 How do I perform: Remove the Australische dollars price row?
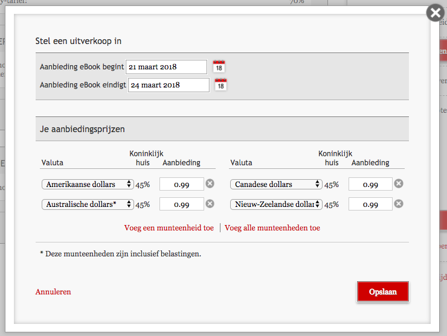(x=210, y=204)
